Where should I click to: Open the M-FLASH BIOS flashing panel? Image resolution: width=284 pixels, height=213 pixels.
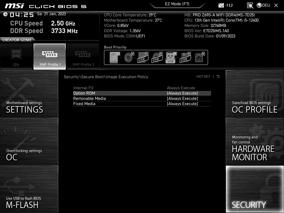coord(29,189)
